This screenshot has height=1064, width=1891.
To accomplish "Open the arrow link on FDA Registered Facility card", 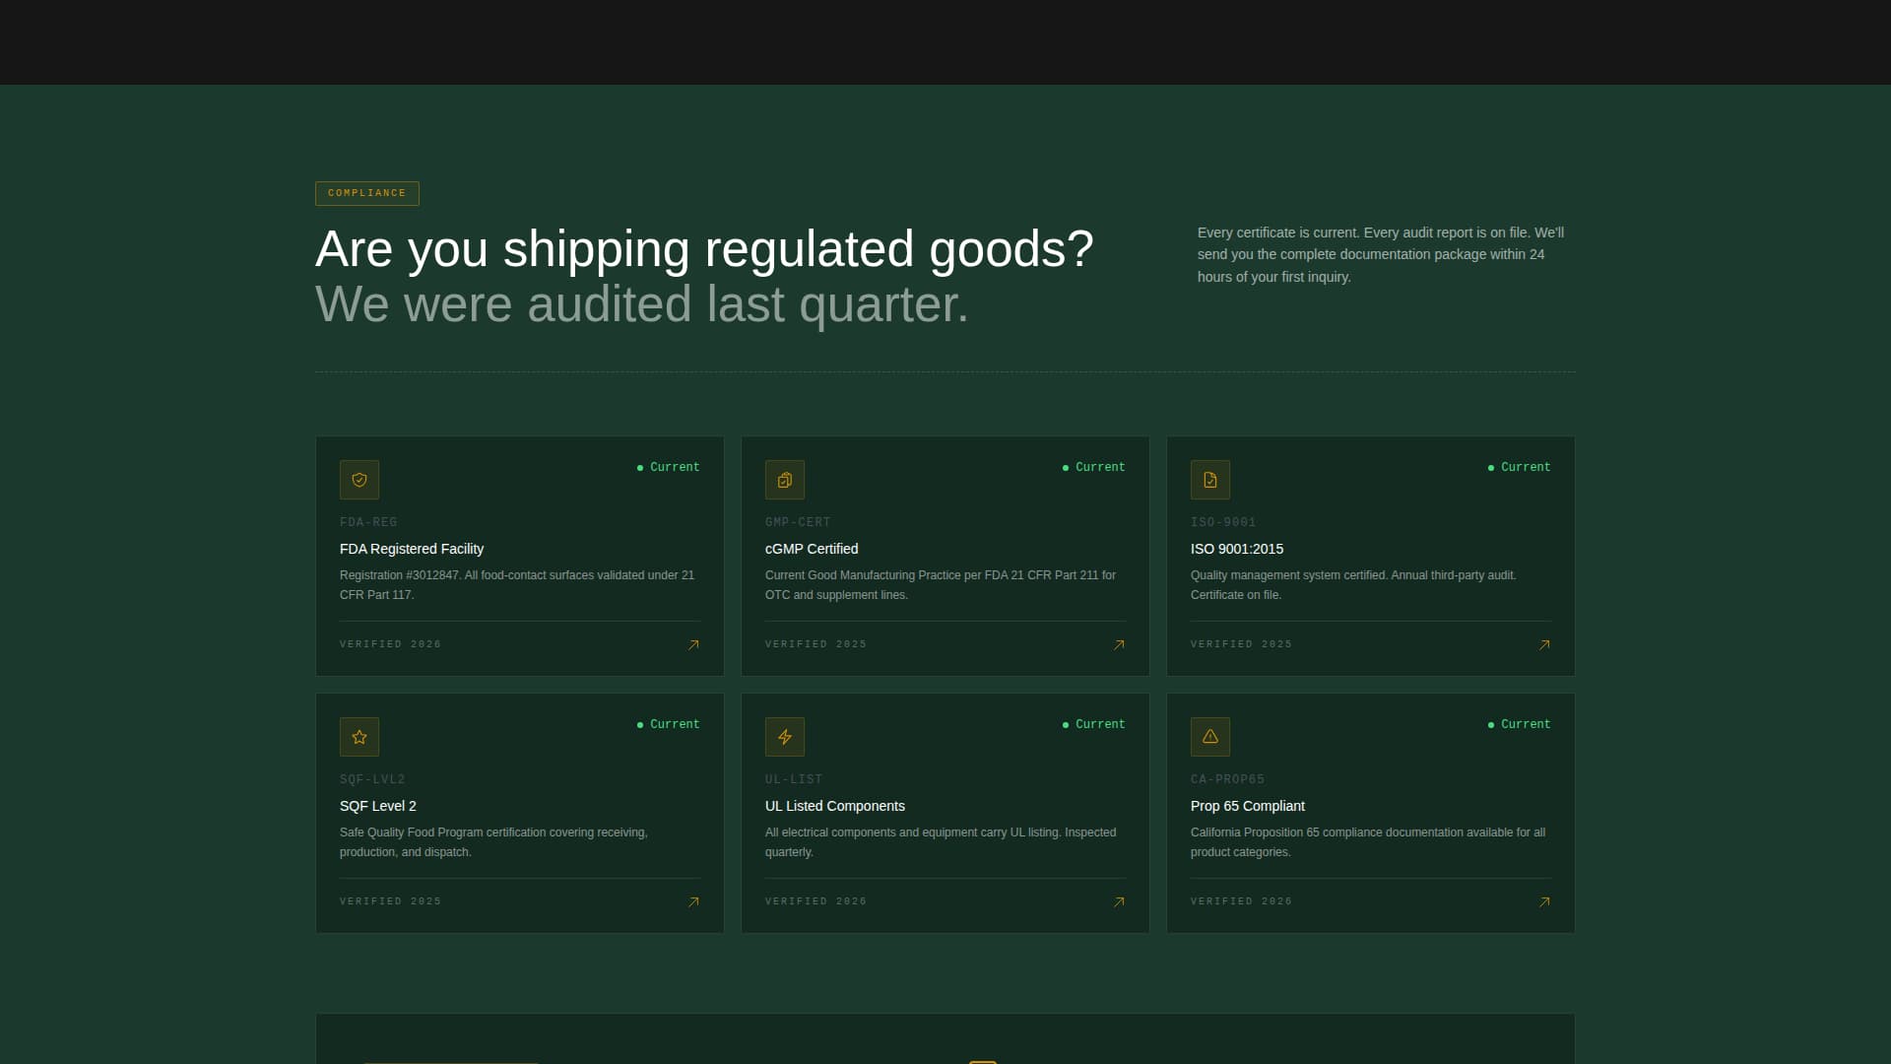I will click(692, 644).
